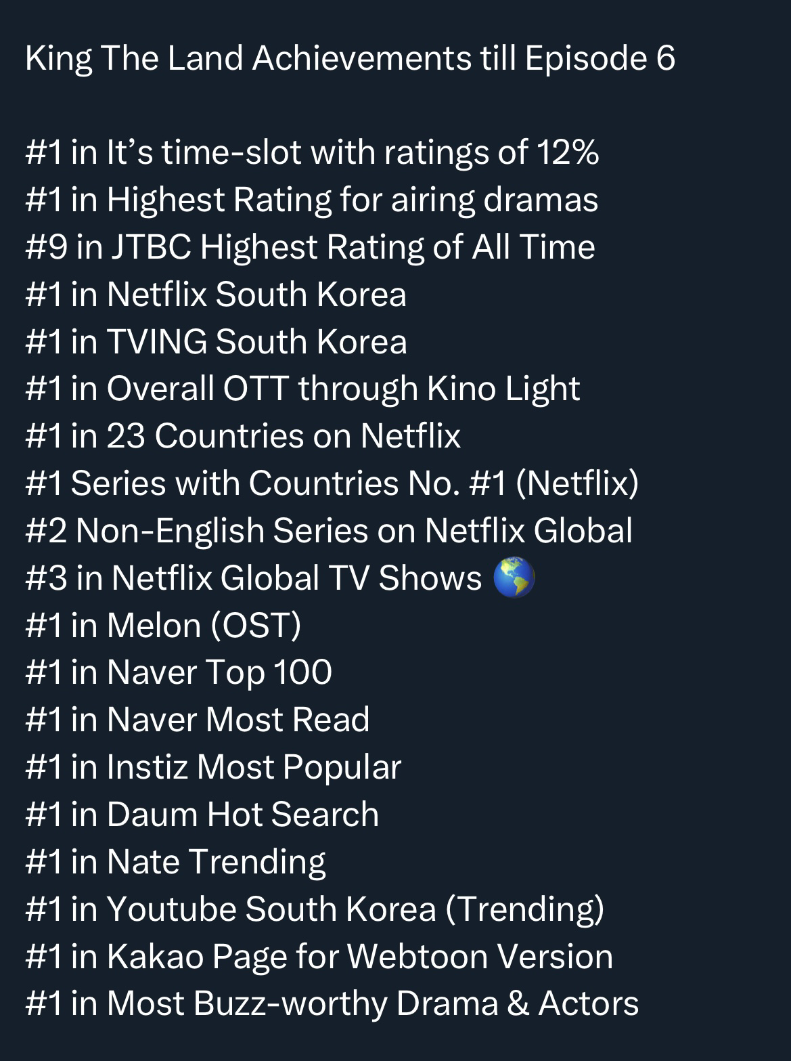Select Highest Rating for airing dramas line
The width and height of the screenshot is (791, 1061).
(312, 200)
